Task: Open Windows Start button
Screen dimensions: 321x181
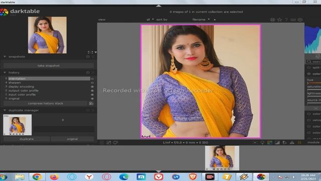Action: click(x=4, y=177)
